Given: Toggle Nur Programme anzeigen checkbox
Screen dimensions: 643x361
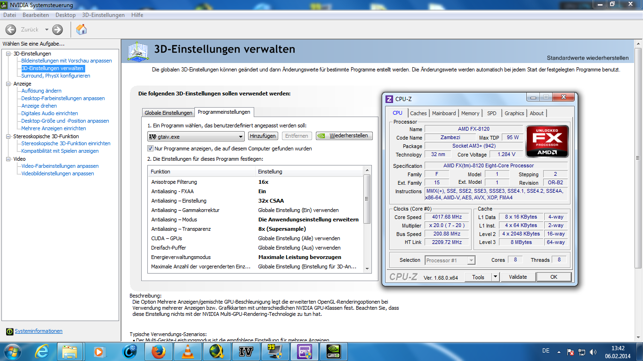Looking at the screenshot, I should coord(151,149).
